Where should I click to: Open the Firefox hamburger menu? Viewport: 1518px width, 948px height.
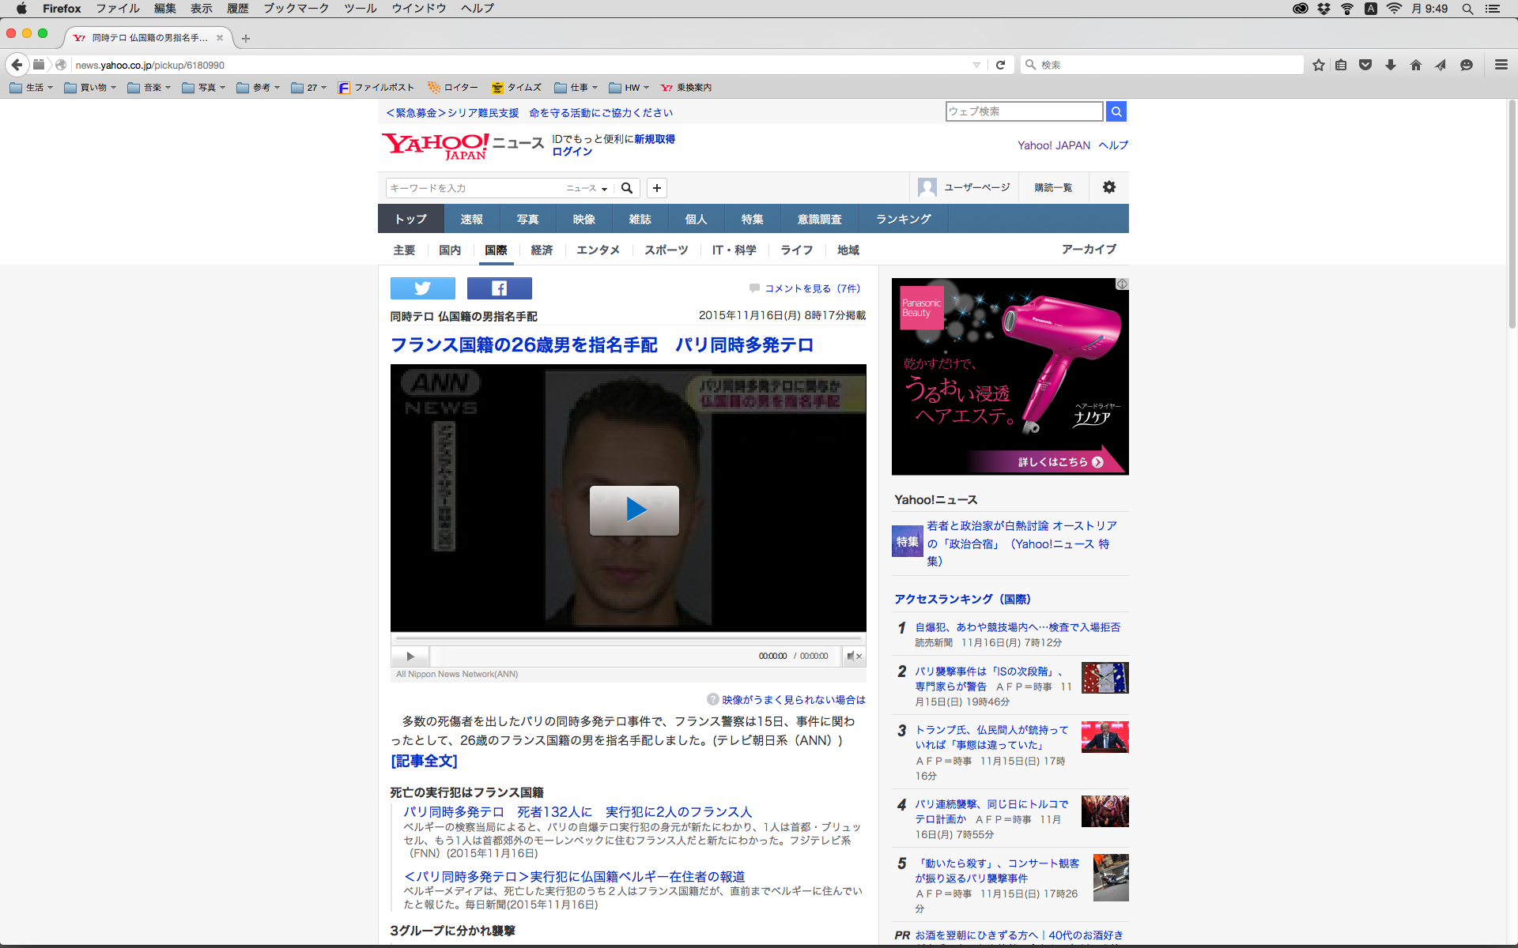1501,65
